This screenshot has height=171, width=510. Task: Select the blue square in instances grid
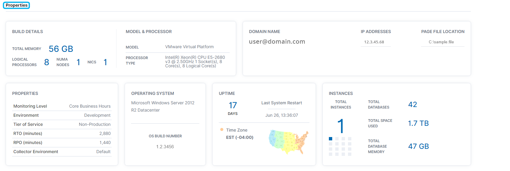[330, 139]
